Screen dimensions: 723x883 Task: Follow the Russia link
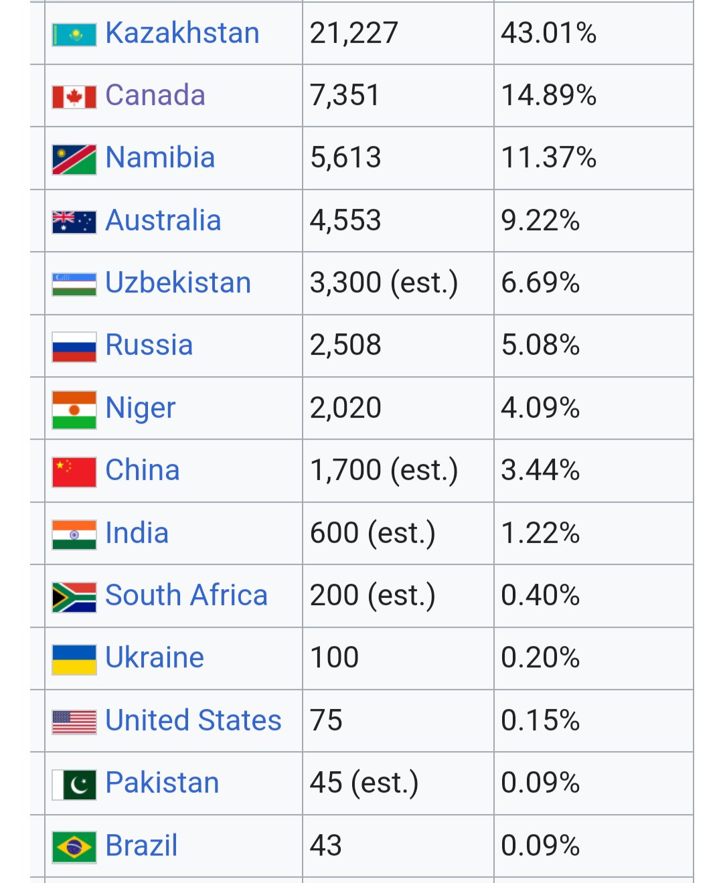[x=149, y=345]
